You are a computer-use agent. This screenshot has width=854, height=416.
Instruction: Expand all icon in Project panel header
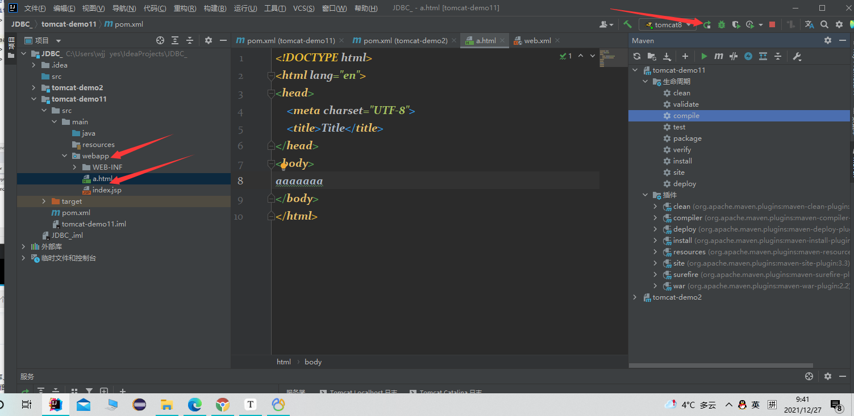175,40
